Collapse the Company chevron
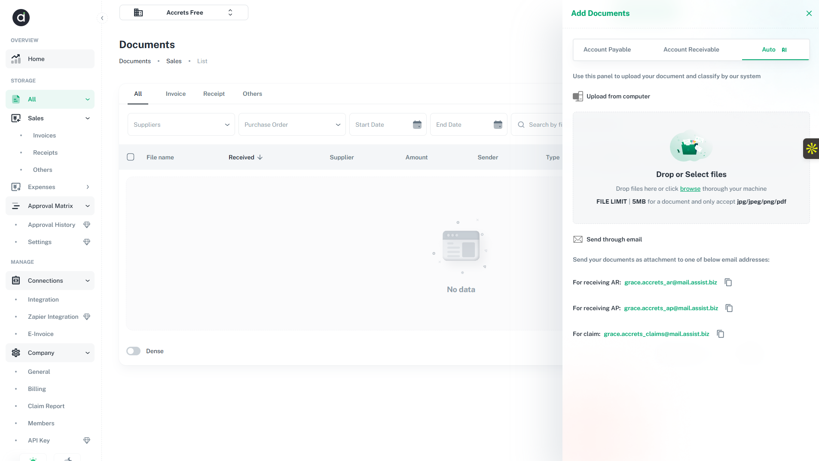Viewport: 819px width, 461px height. pyautogui.click(x=88, y=353)
